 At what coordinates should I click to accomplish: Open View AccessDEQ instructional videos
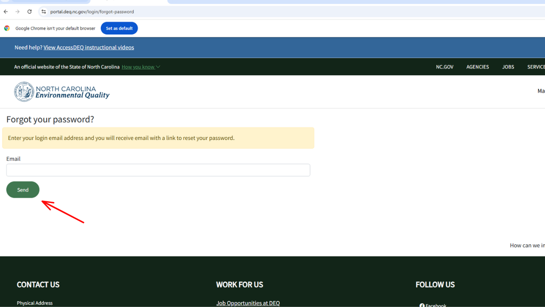89,47
